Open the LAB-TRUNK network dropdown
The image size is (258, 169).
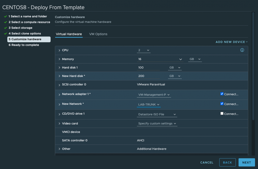(x=149, y=104)
